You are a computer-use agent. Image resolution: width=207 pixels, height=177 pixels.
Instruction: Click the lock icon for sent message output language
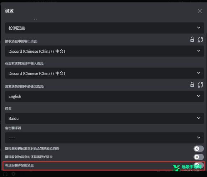(x=192, y=85)
